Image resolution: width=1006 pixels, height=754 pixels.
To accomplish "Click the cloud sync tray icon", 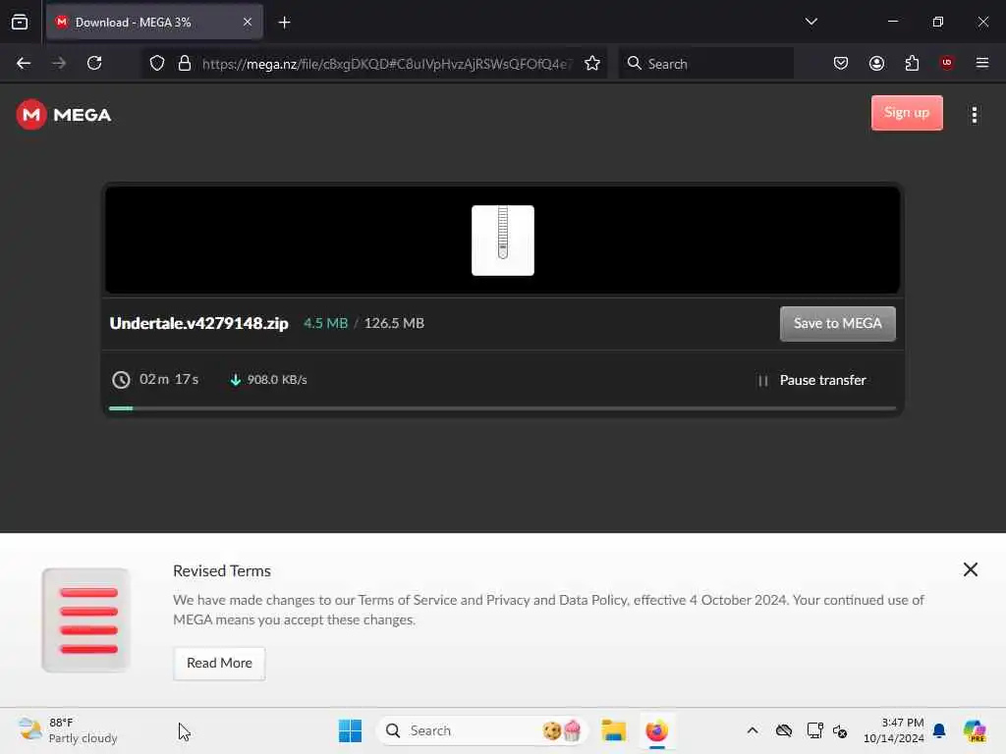I will pos(783,730).
